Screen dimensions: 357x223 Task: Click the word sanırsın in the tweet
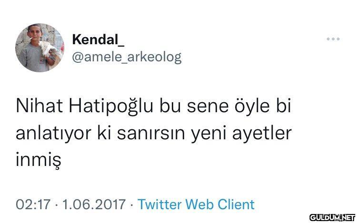click(151, 134)
